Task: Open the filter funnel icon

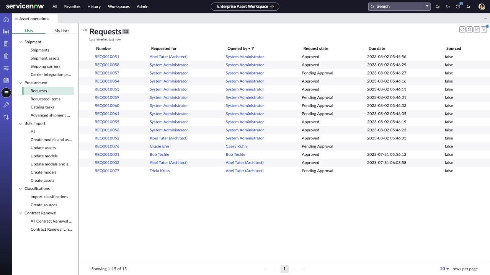Action: [x=484, y=29]
